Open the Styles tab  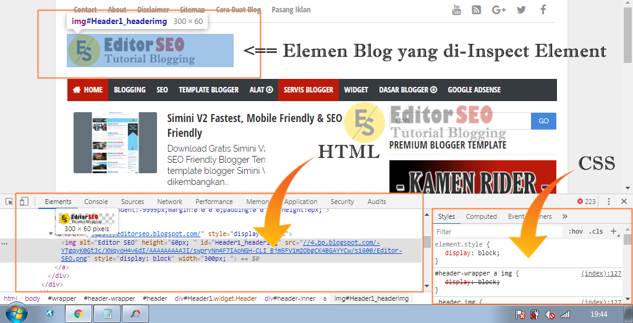pyautogui.click(x=446, y=216)
